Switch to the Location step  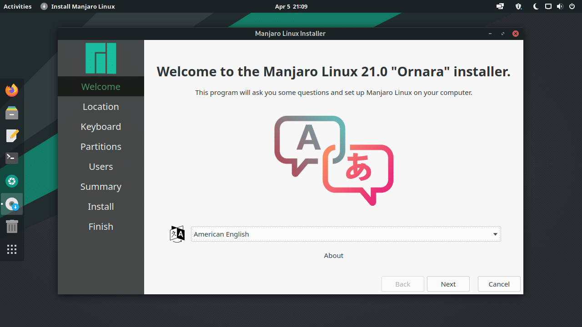(x=100, y=106)
